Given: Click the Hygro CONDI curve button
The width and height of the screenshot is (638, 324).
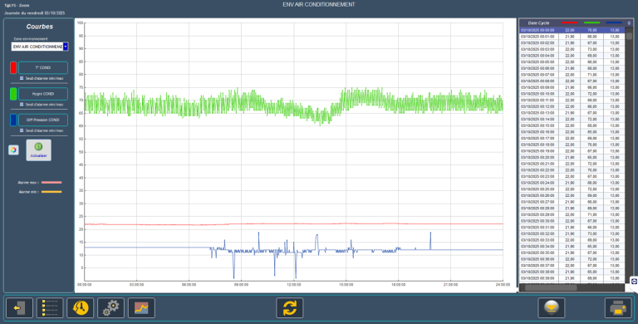Looking at the screenshot, I should (43, 94).
